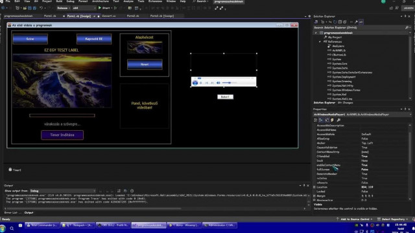Open the platform x64 dropdown
Screen dimensions: 415x233
[84, 8]
